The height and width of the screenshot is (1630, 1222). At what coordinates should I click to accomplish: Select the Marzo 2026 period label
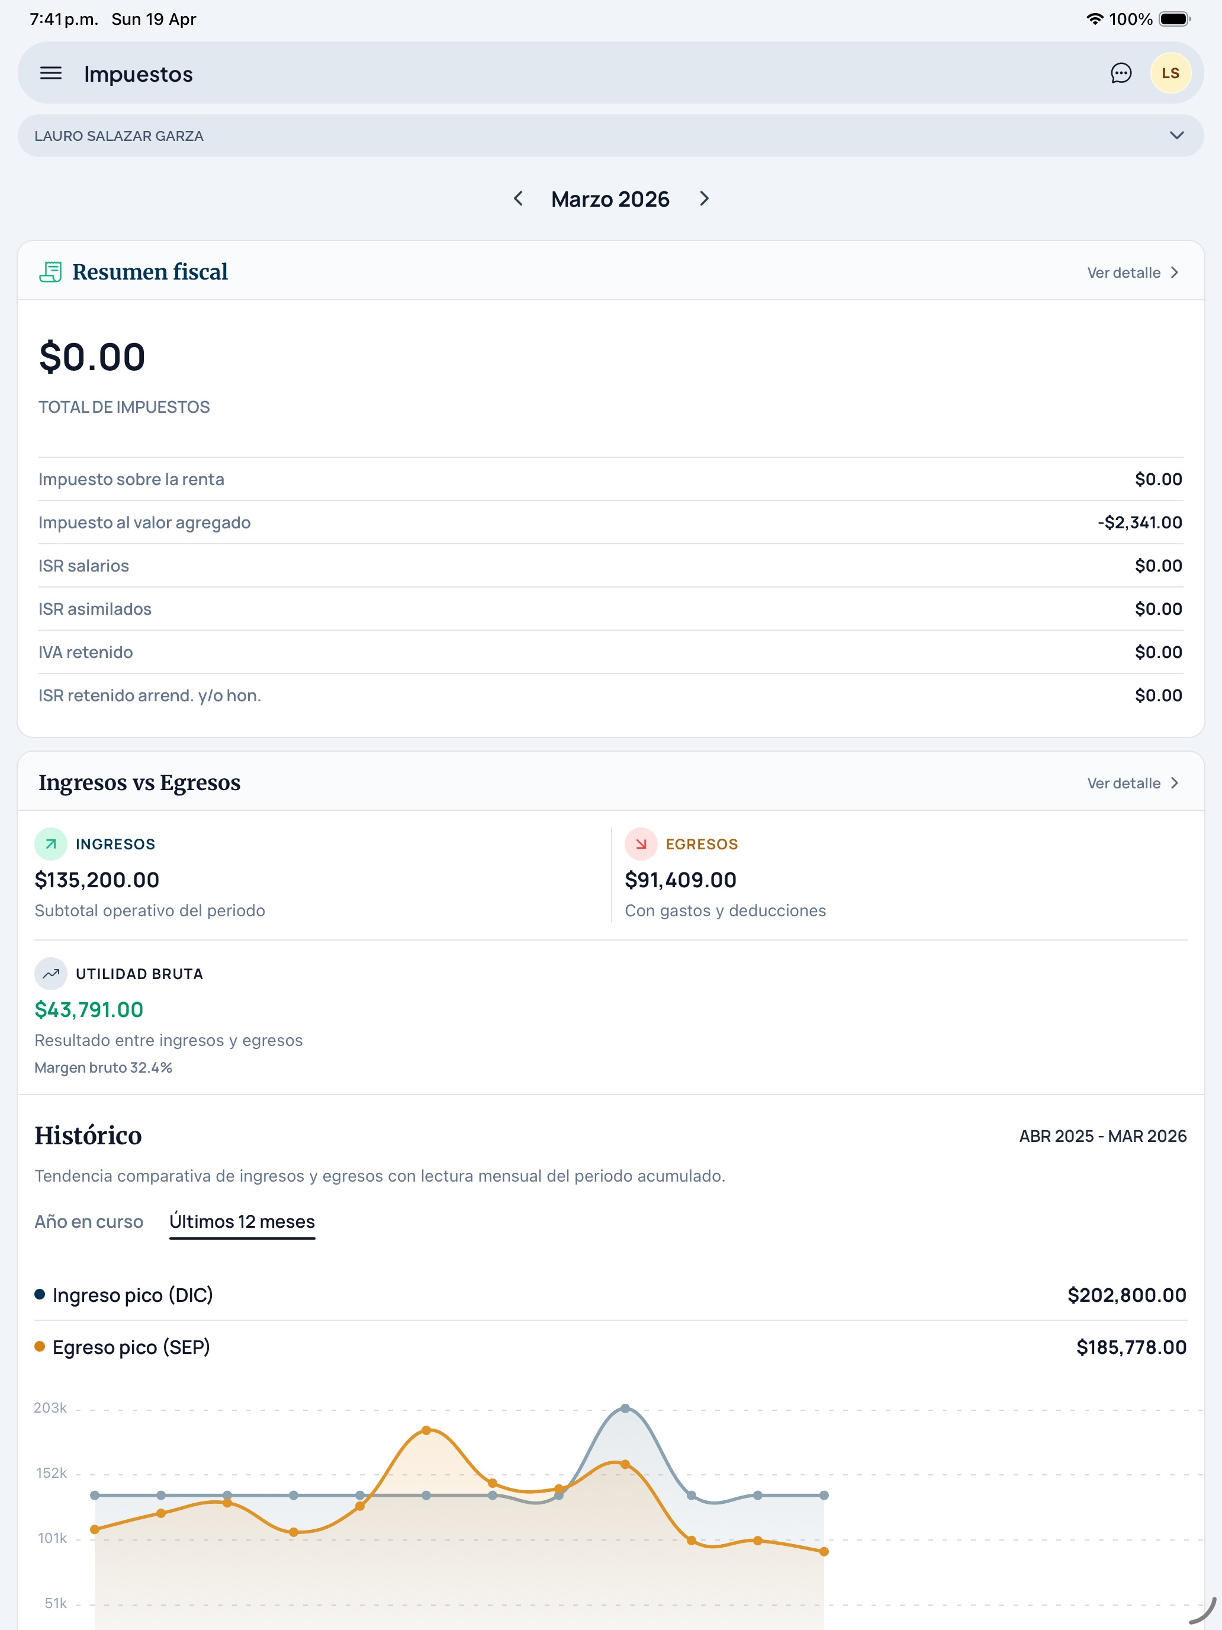610,199
